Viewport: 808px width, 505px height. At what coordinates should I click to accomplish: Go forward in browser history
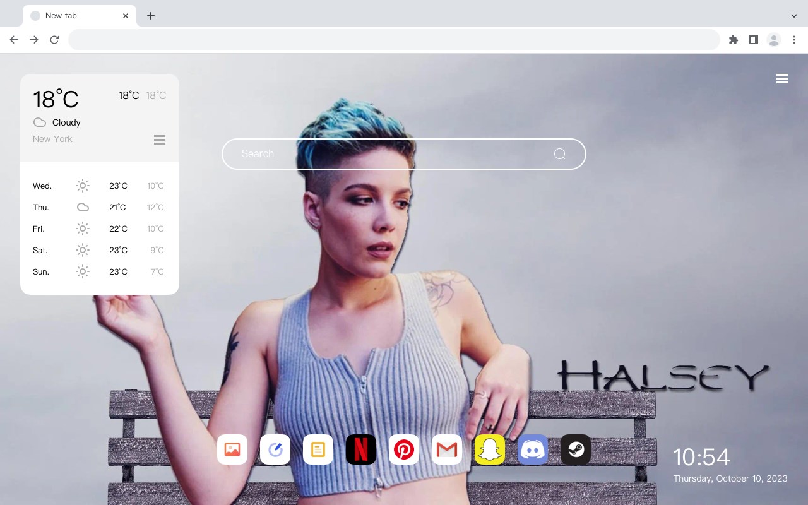point(34,40)
